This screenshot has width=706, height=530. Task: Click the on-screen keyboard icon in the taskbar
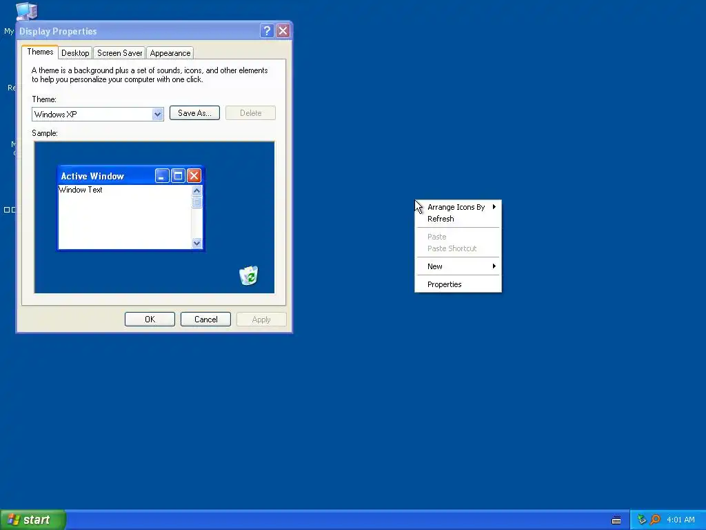(x=616, y=520)
